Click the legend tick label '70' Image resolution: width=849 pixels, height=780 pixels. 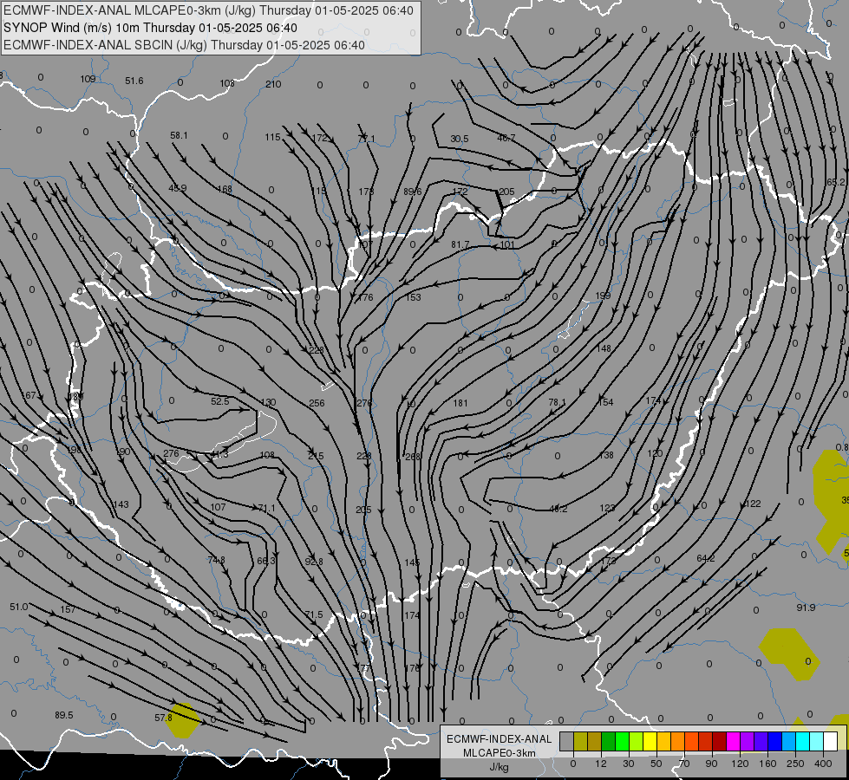(x=684, y=764)
